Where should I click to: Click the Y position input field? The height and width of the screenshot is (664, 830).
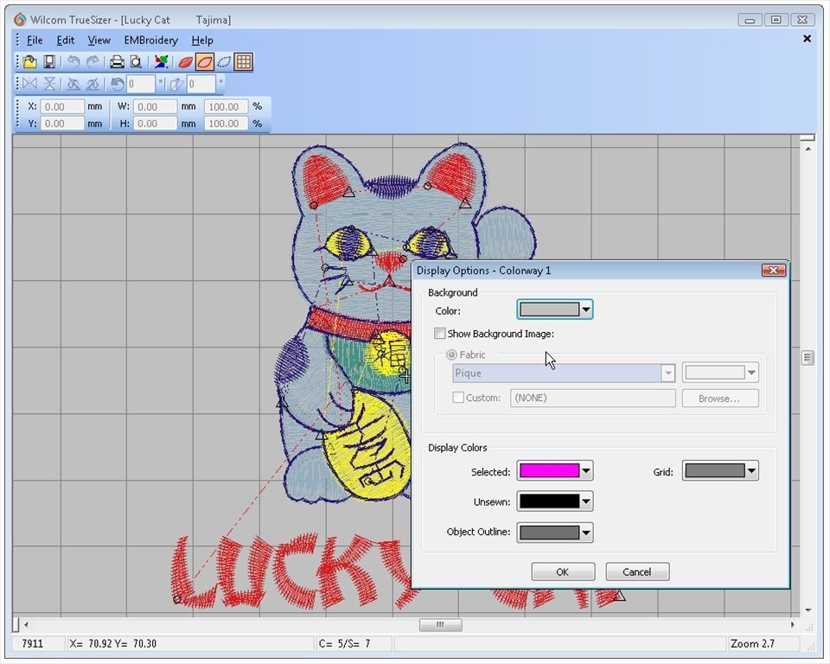click(62, 124)
